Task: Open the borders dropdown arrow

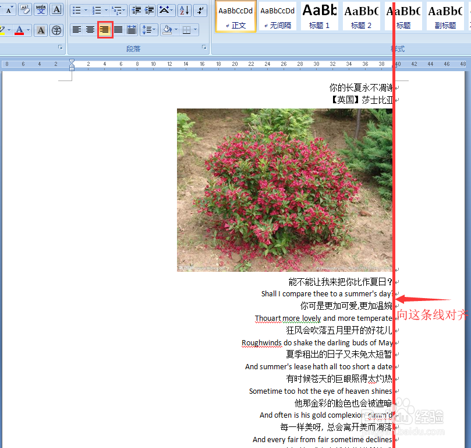Action: [194, 30]
